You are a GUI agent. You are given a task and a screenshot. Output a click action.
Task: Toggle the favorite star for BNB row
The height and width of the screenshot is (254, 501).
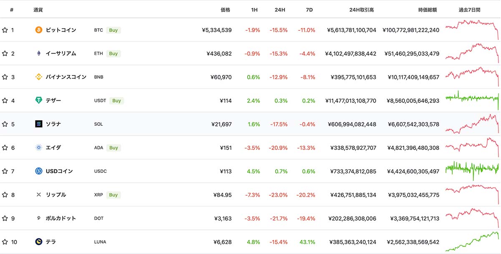point(5,77)
